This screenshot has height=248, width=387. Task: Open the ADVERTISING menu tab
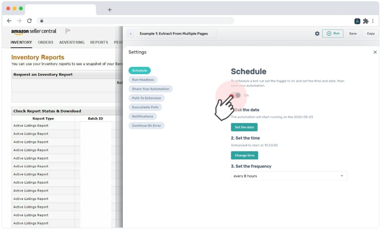click(x=72, y=42)
